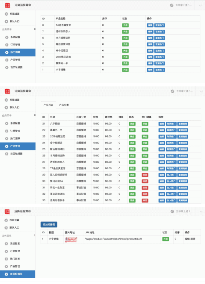
Task: Click the account avatar icon on the hot-list page header
Action: point(172,5)
